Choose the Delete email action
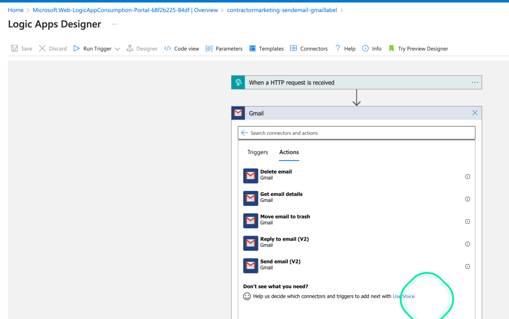509x319 pixels. (356, 175)
